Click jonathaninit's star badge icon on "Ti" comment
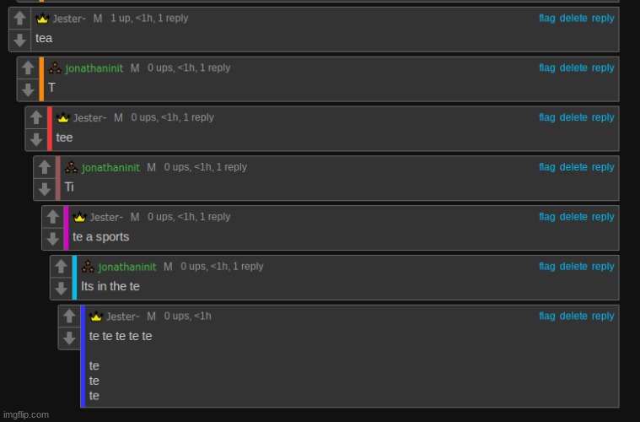Screen dimensions: 640x422 (x=71, y=167)
